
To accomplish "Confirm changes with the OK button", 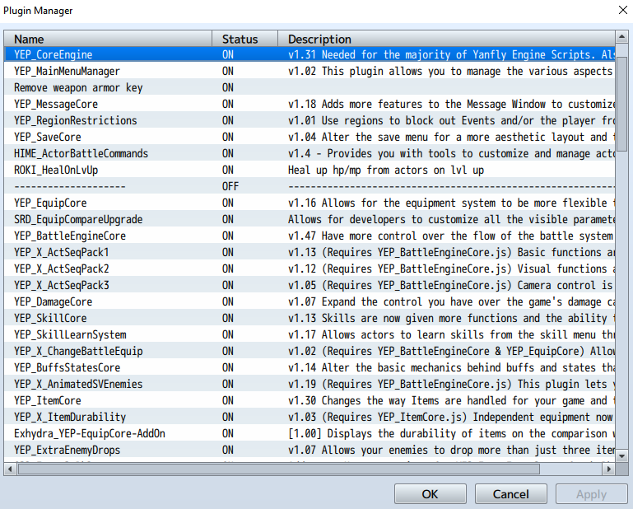I will coord(431,493).
